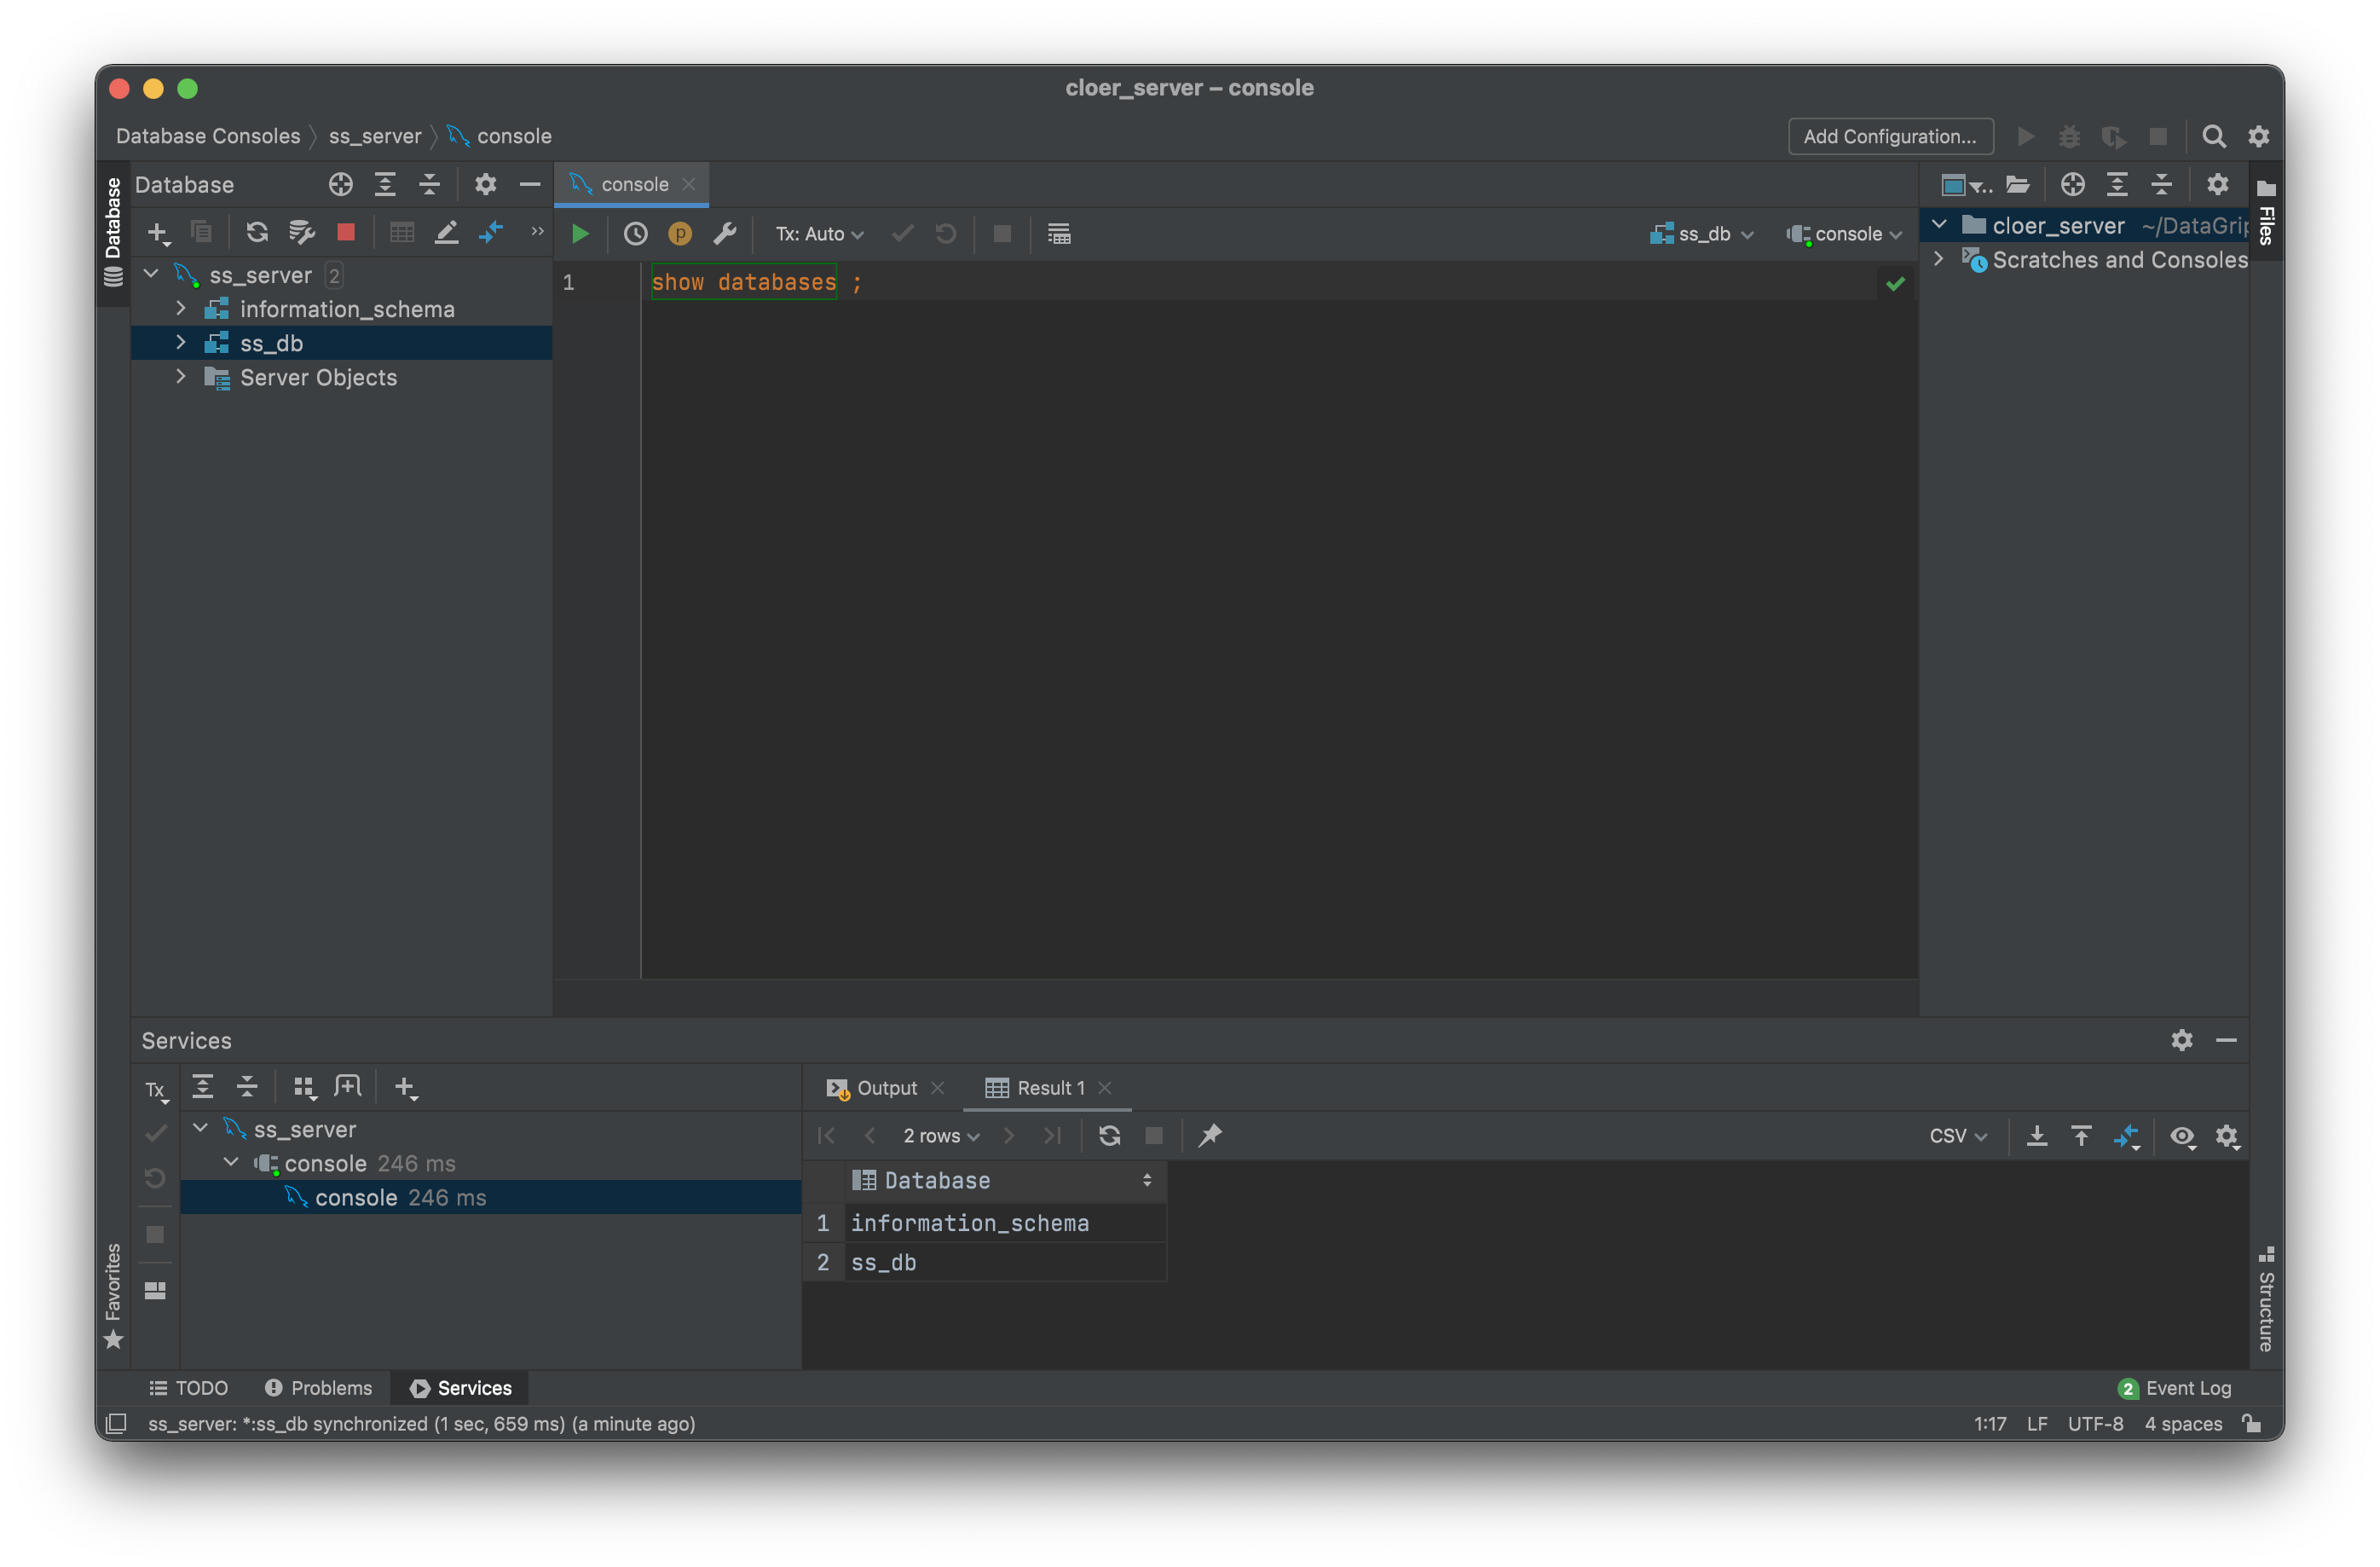Image resolution: width=2380 pixels, height=1567 pixels.
Task: Reload the result grid page
Action: [x=1109, y=1136]
